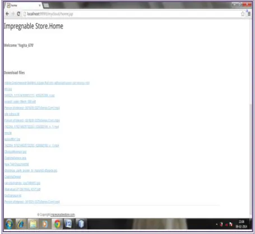Viewport: 255px width, 234px height.
Task: Reload the page with the refresh icon
Action: [x=18, y=14]
